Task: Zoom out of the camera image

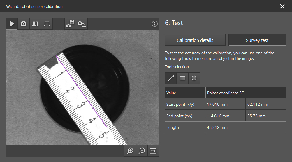Action: click(142, 151)
